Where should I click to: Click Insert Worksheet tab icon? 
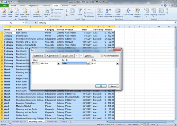71,122
